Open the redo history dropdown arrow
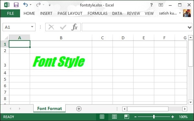Screen dimensions: 194x121 [43, 5]
